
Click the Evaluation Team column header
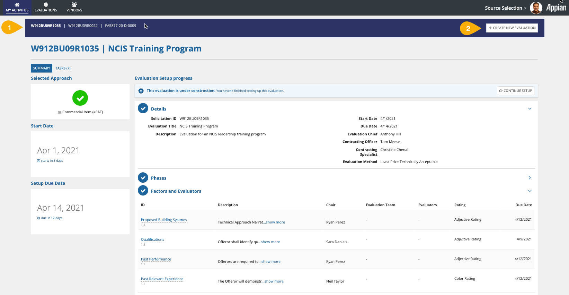[x=381, y=205]
